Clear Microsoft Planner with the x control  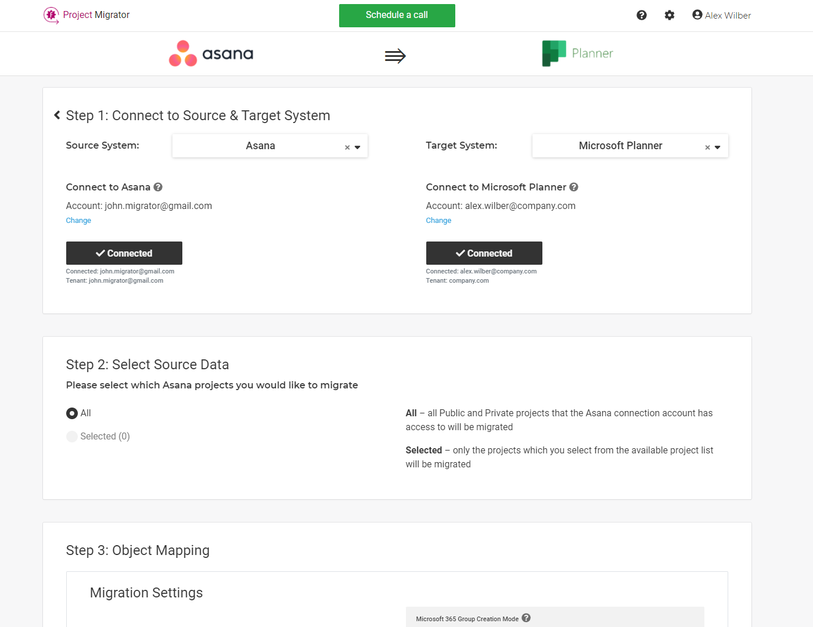(x=707, y=146)
